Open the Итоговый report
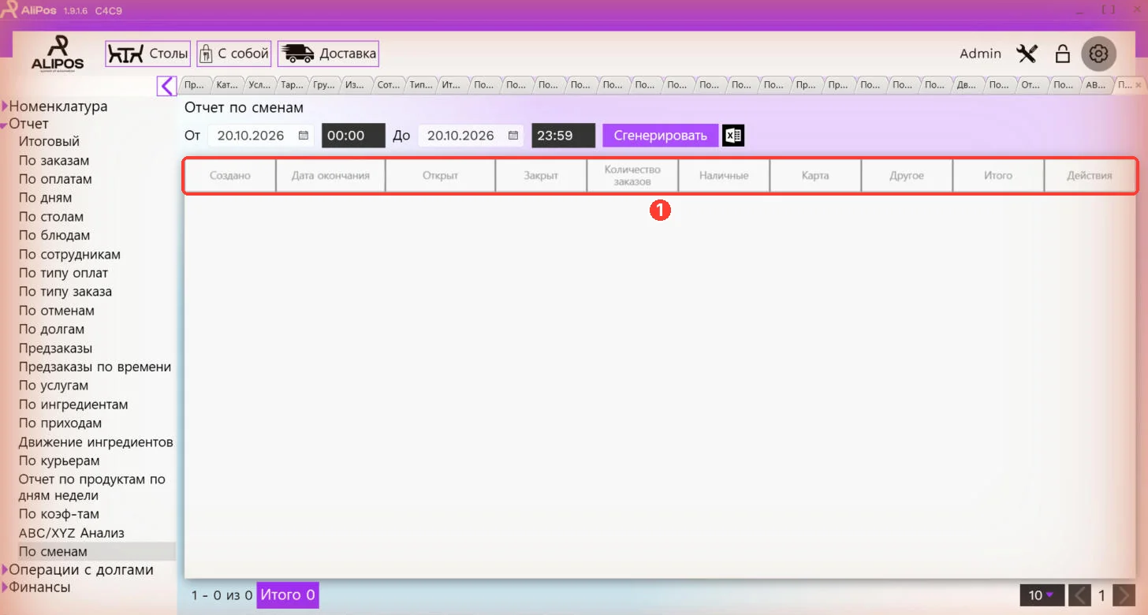 (49, 142)
